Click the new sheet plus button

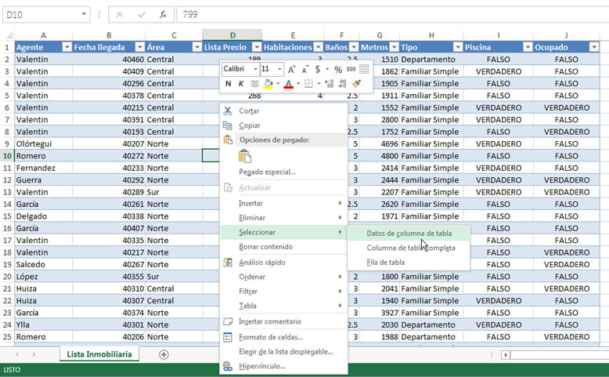click(164, 354)
